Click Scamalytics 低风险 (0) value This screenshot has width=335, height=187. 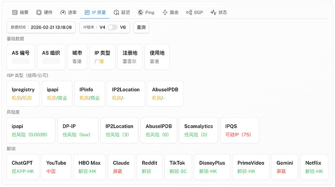coord(196,135)
